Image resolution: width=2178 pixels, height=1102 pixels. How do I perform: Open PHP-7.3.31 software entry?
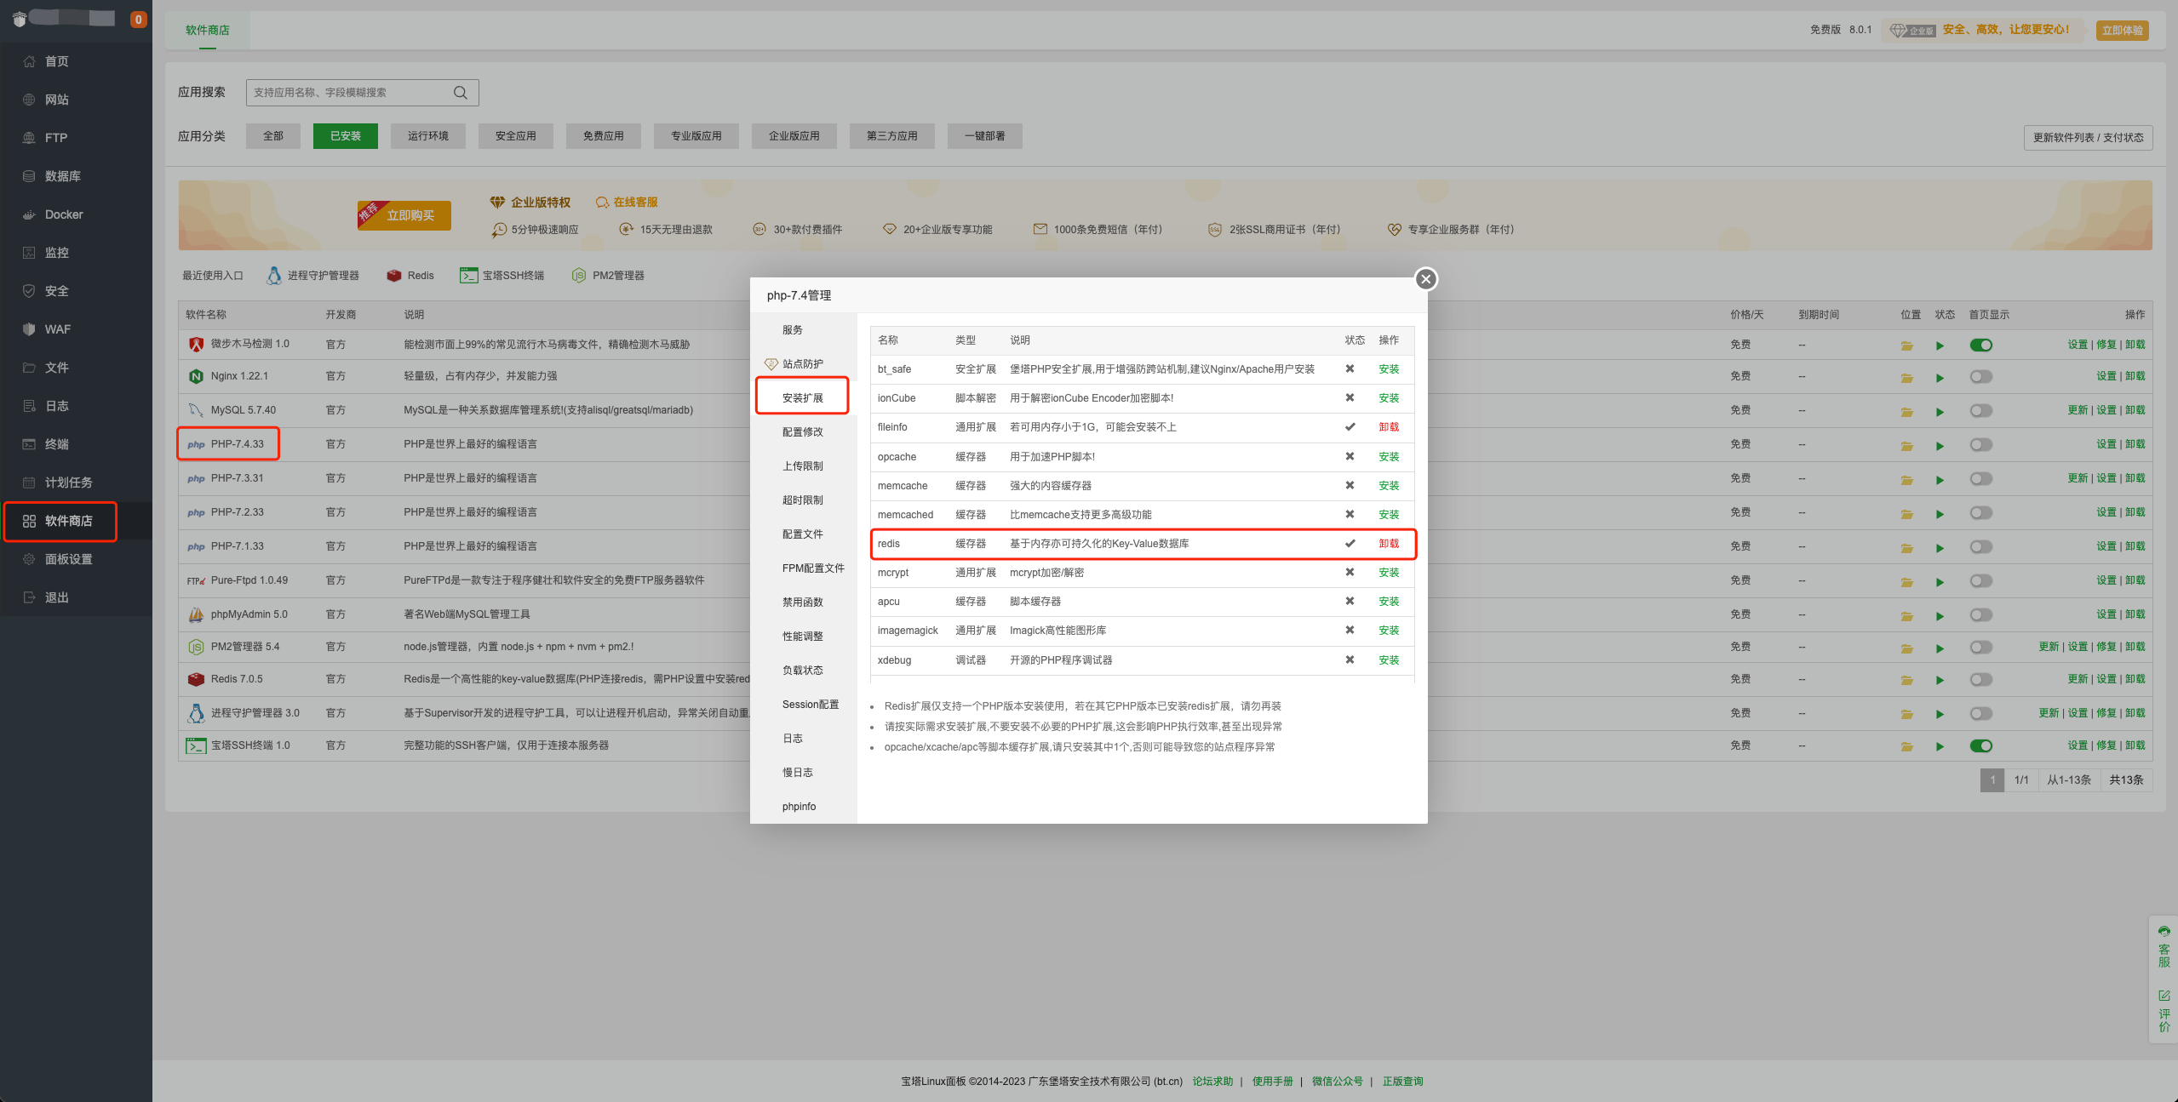tap(237, 478)
